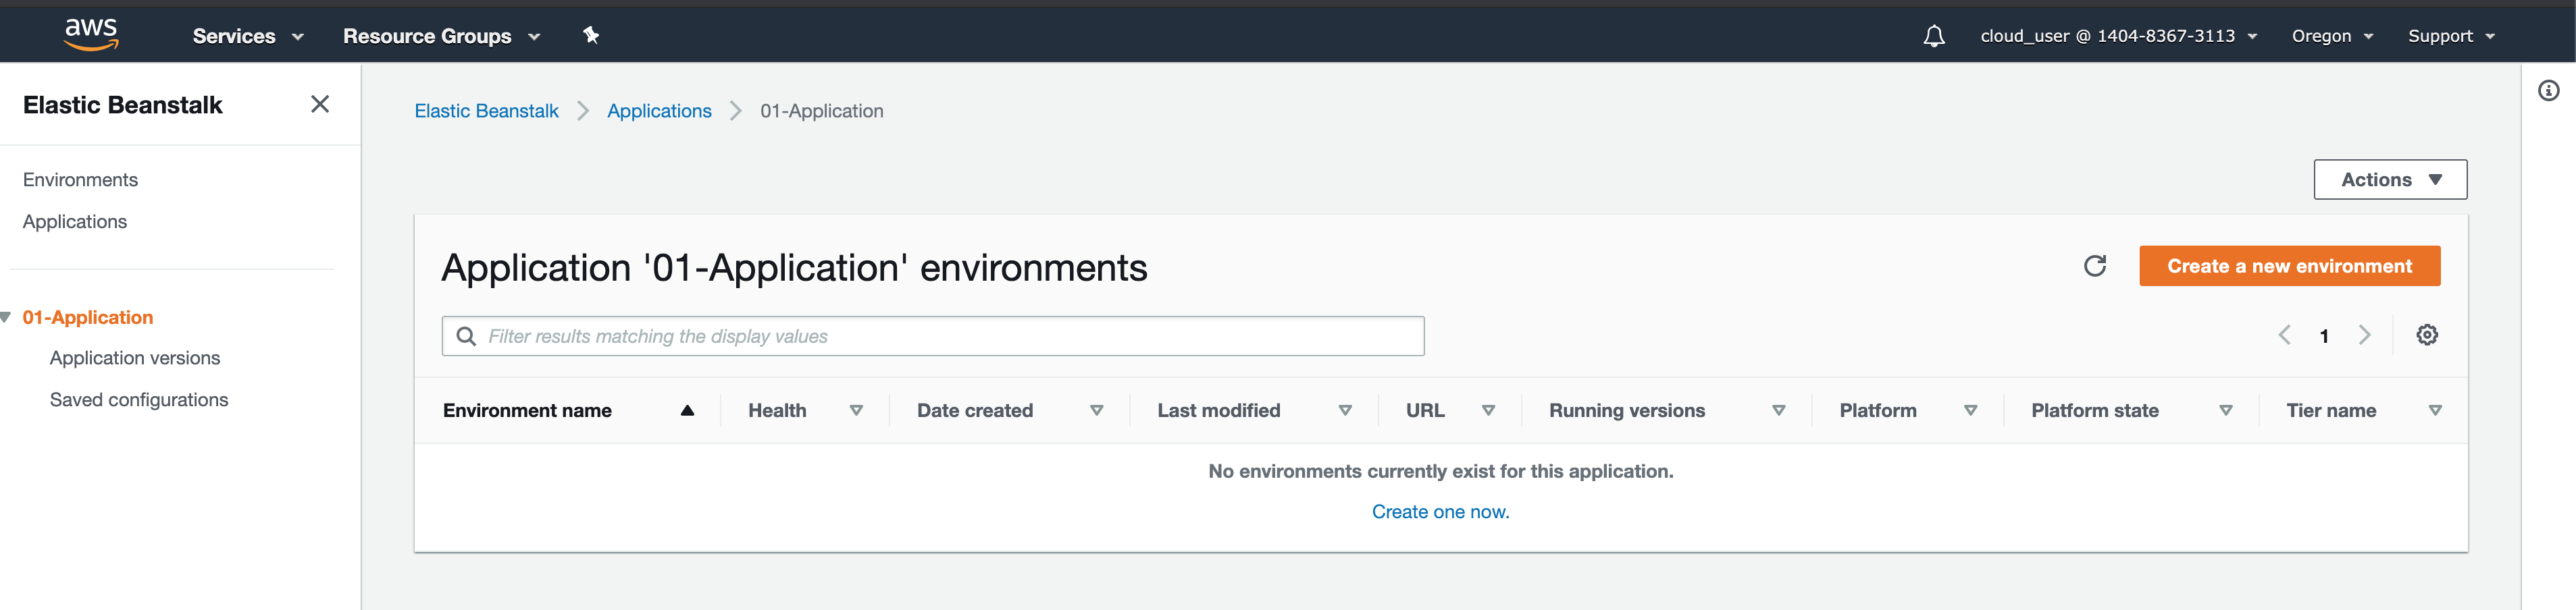The height and width of the screenshot is (610, 2576).
Task: Close the Elastic Beanstalk sidebar
Action: [320, 104]
